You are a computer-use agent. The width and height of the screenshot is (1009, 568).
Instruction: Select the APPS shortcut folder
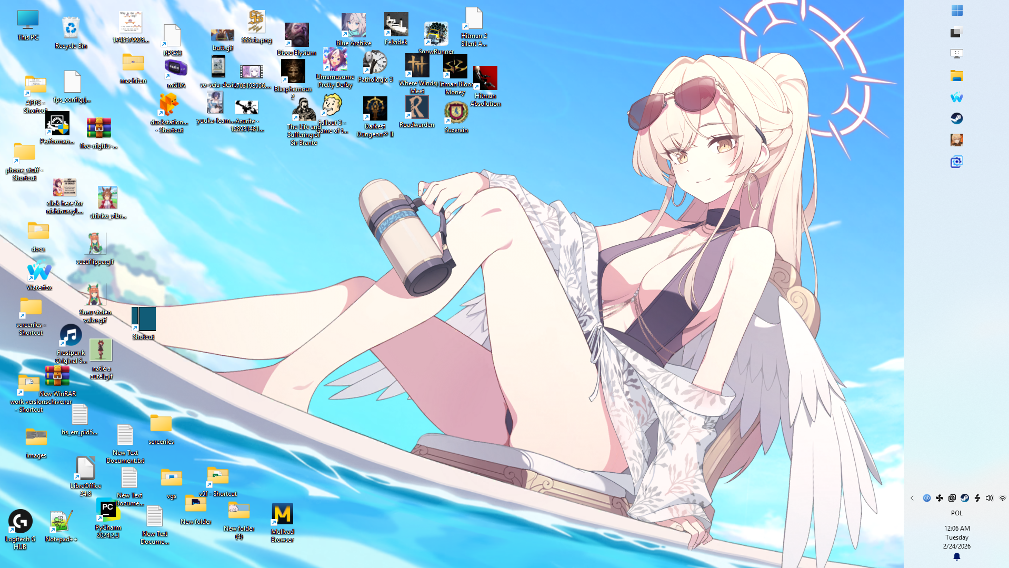[x=35, y=94]
